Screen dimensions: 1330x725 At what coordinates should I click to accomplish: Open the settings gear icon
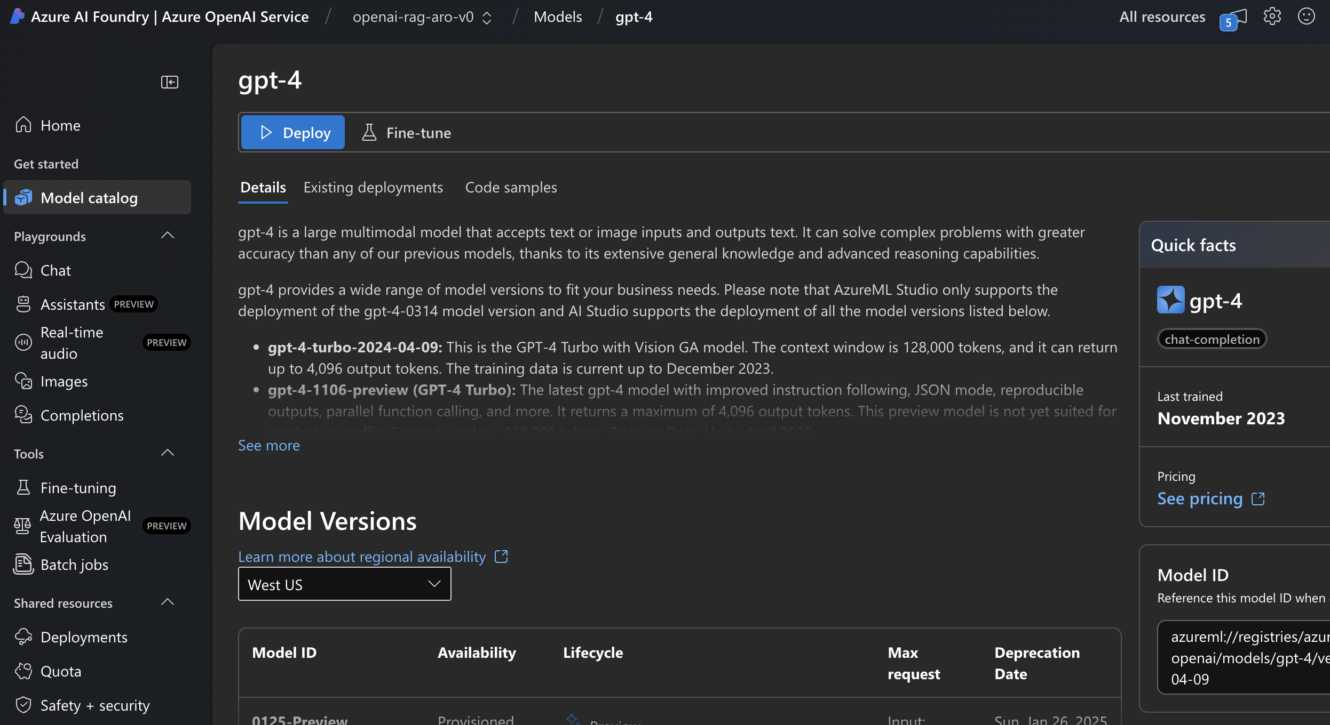point(1272,17)
